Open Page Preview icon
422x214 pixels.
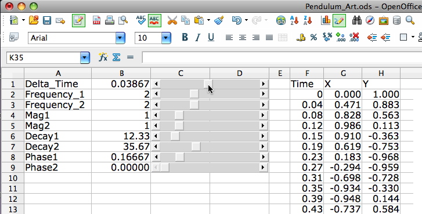point(123,20)
